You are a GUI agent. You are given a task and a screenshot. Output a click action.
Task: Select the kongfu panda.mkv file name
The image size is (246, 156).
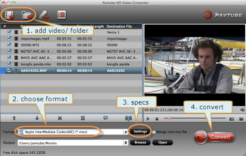click(36, 64)
